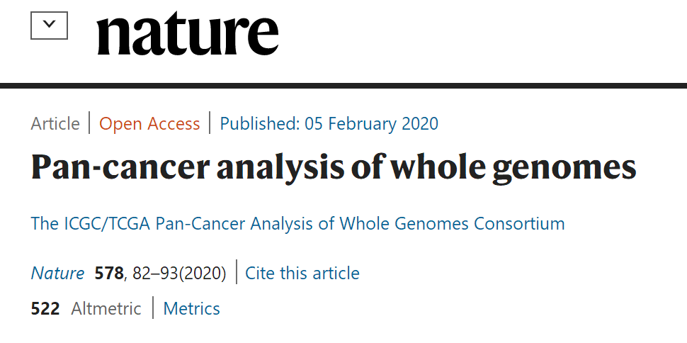Expand the chevron dropdown beside the Nature logo
The height and width of the screenshot is (343, 687).
pyautogui.click(x=49, y=25)
